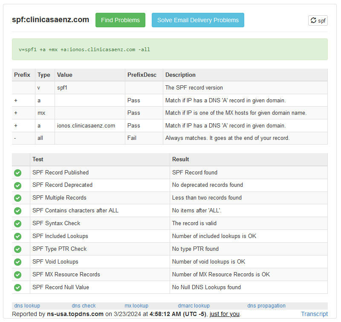341x322 pixels.
Task: Click 'Number of included lookups is OK'
Action: click(214, 236)
